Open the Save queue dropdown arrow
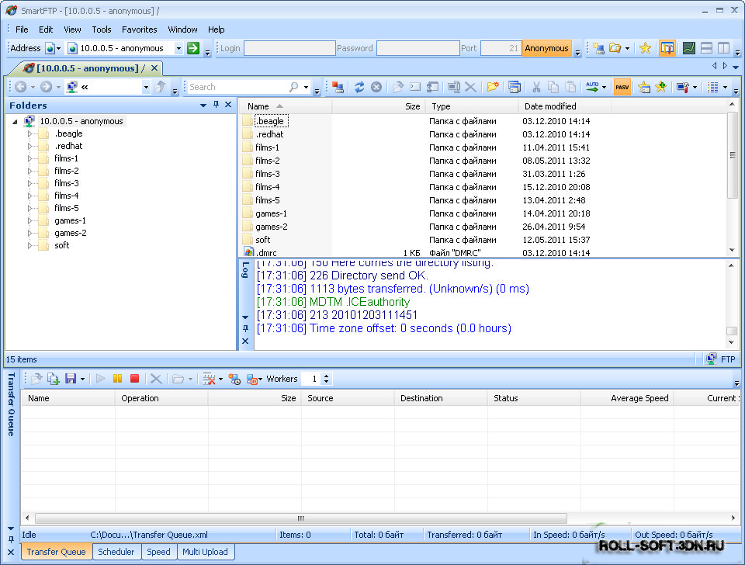The width and height of the screenshot is (745, 565). [x=83, y=379]
